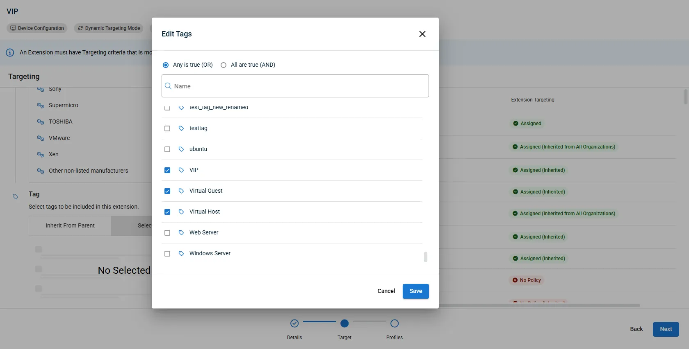Click the page vertical scrollbar thumb
689x349 pixels.
(685, 97)
